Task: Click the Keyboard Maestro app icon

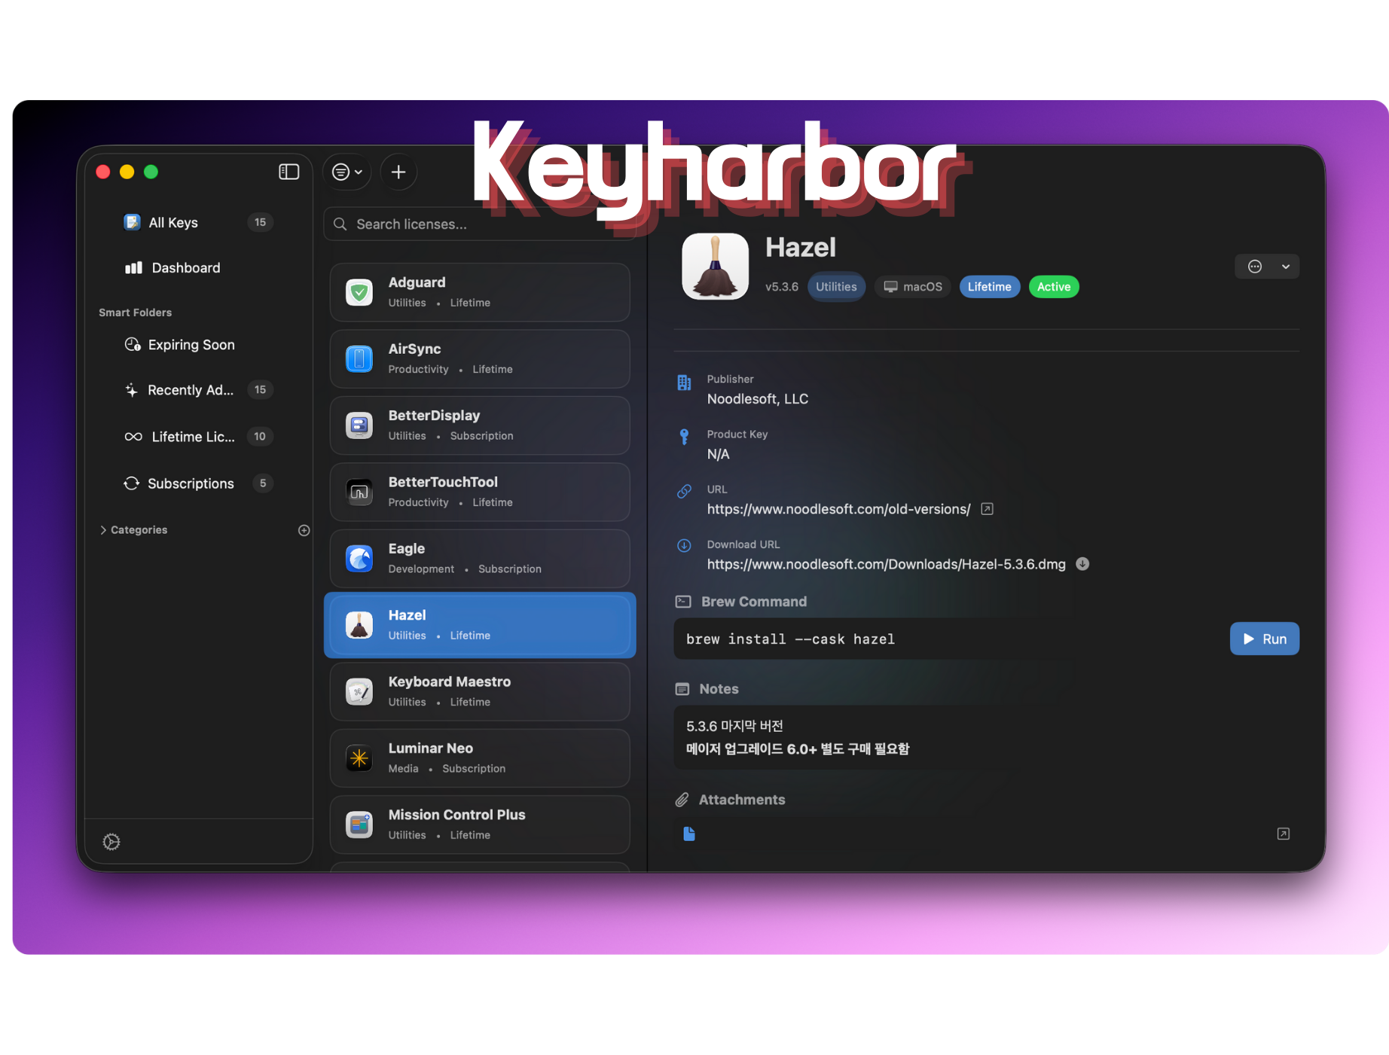Action: pyautogui.click(x=359, y=691)
